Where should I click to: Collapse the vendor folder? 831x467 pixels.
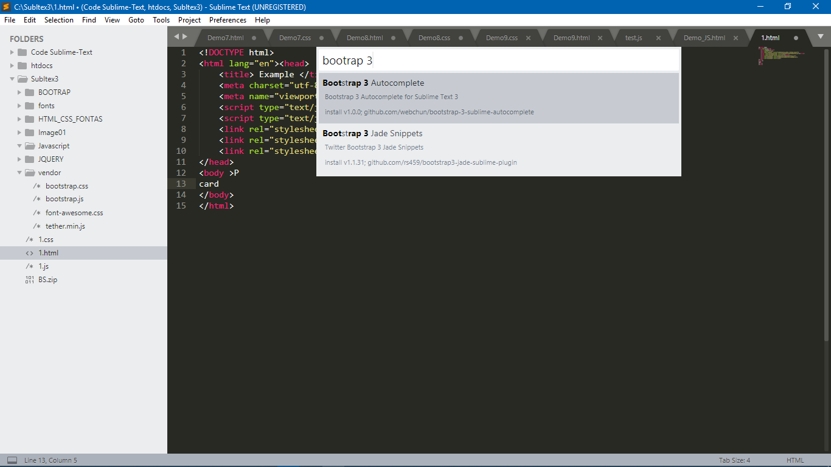[19, 173]
